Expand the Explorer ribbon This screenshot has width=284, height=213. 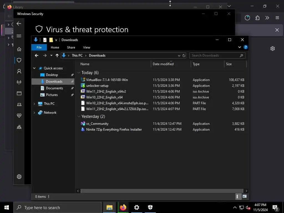point(239,47)
